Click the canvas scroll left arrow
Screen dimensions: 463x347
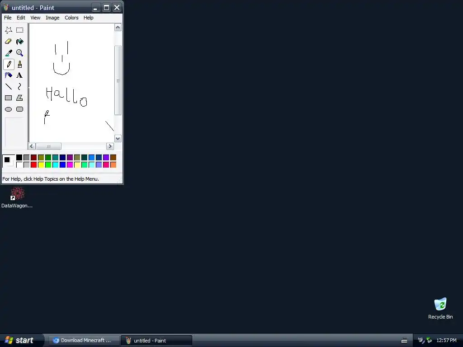pyautogui.click(x=32, y=146)
